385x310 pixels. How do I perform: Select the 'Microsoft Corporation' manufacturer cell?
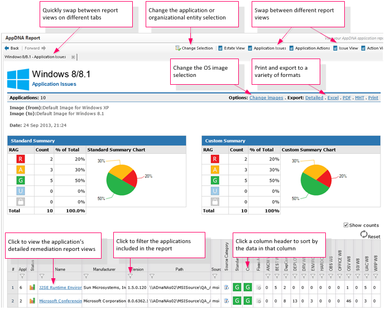pos(104,301)
